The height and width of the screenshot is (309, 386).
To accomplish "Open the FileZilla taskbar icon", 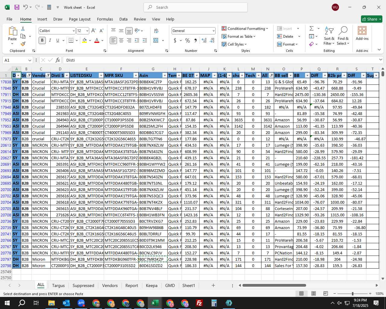I will (199, 303).
